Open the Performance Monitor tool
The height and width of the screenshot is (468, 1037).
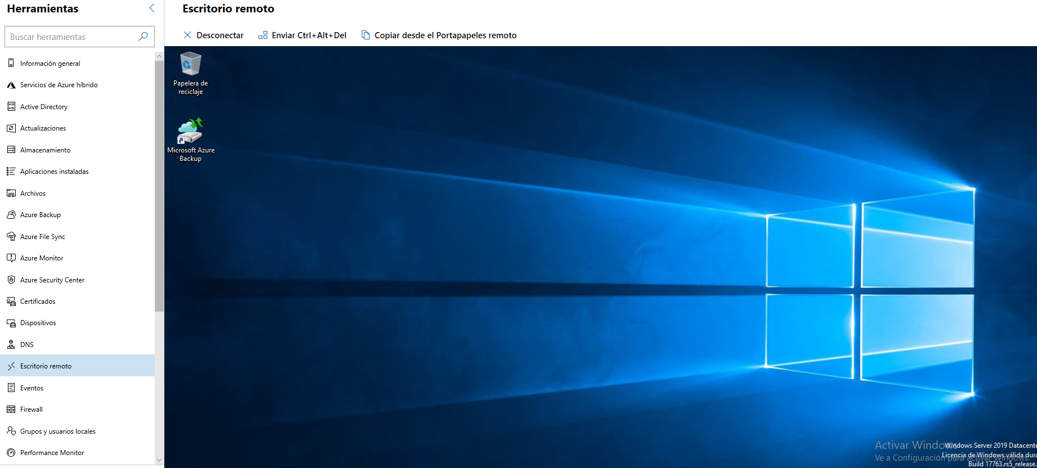[52, 453]
